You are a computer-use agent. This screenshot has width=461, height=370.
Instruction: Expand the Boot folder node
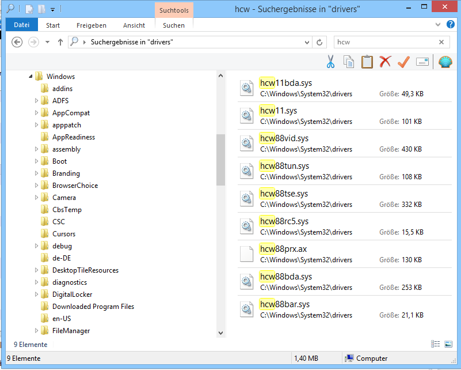36,161
